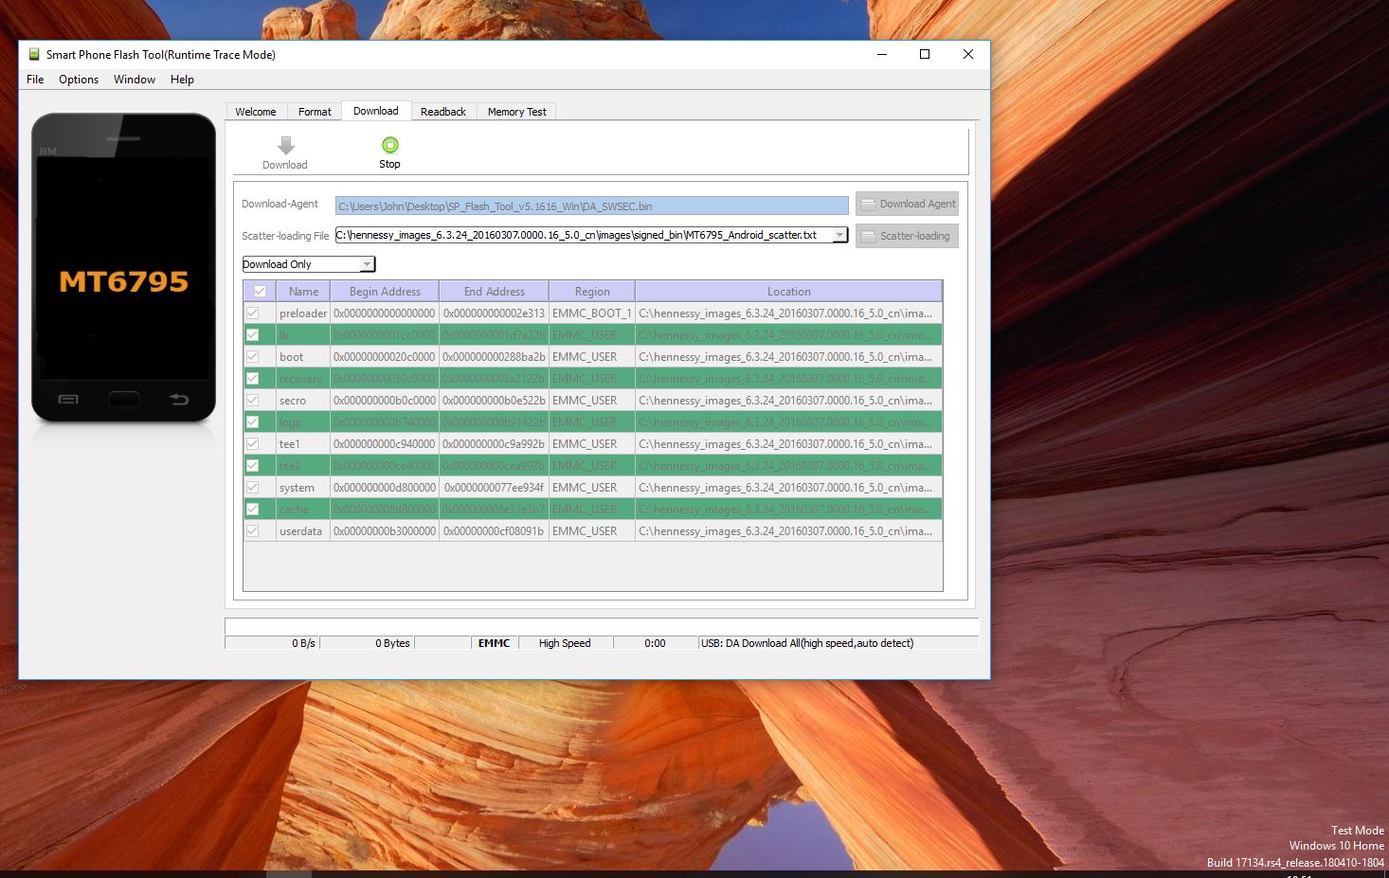This screenshot has width=1389, height=878.
Task: Open the Help menu
Action: pos(182,80)
